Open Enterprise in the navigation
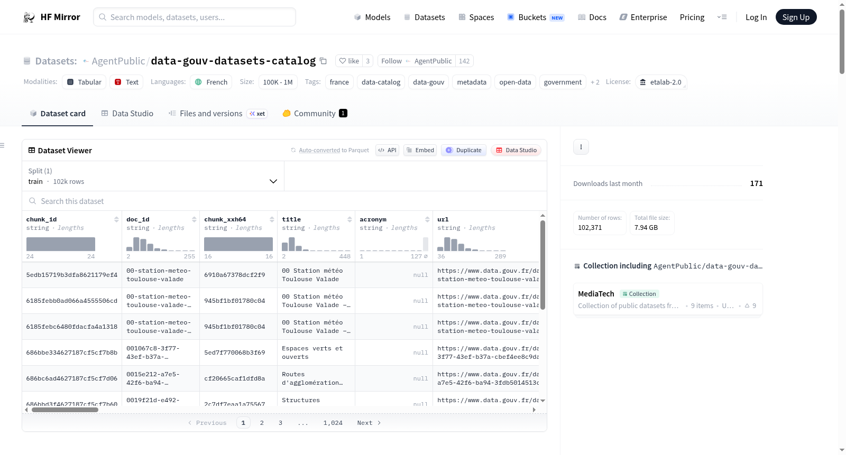 pyautogui.click(x=643, y=17)
